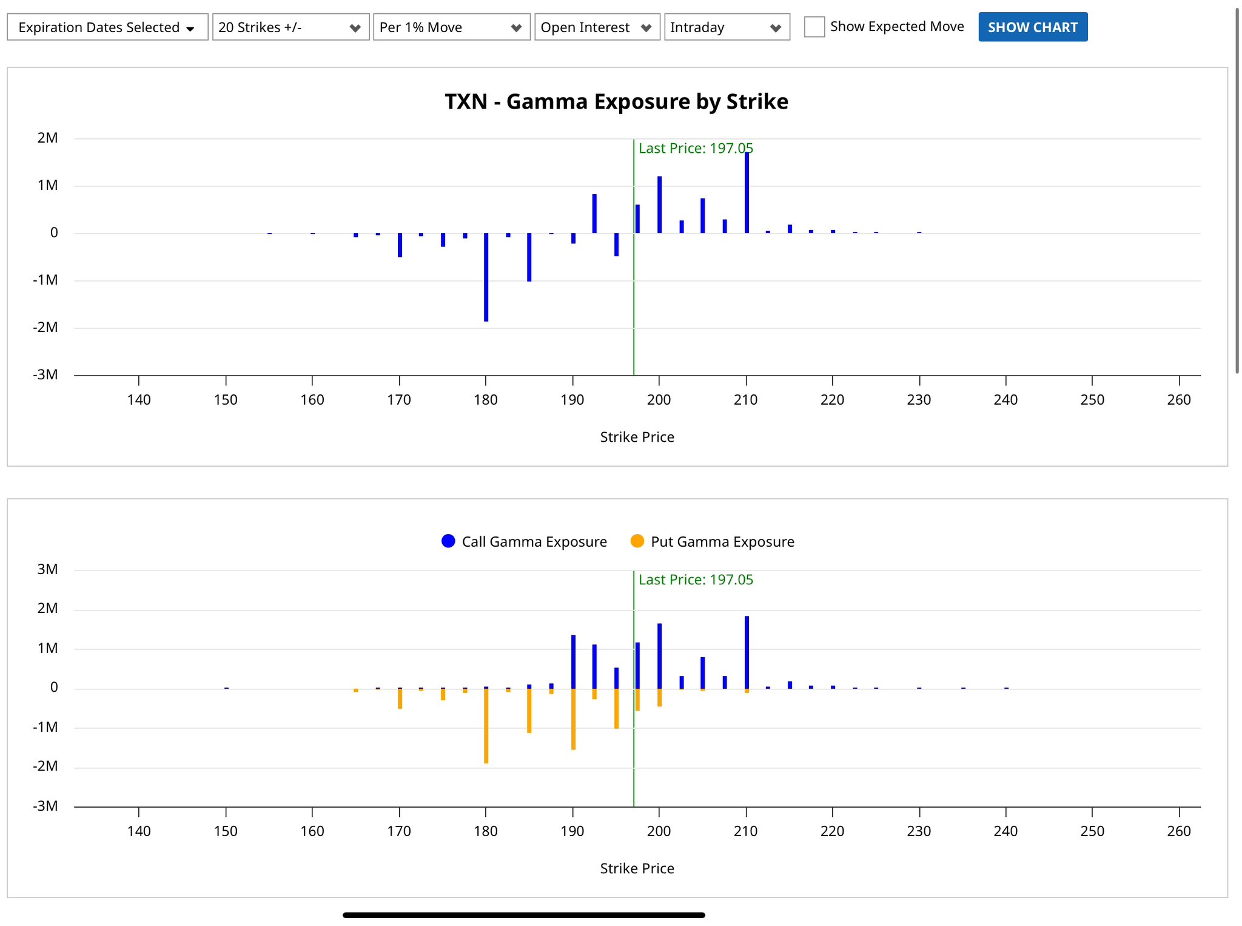The height and width of the screenshot is (926, 1242).
Task: Click the SHOW CHART button
Action: (1033, 27)
